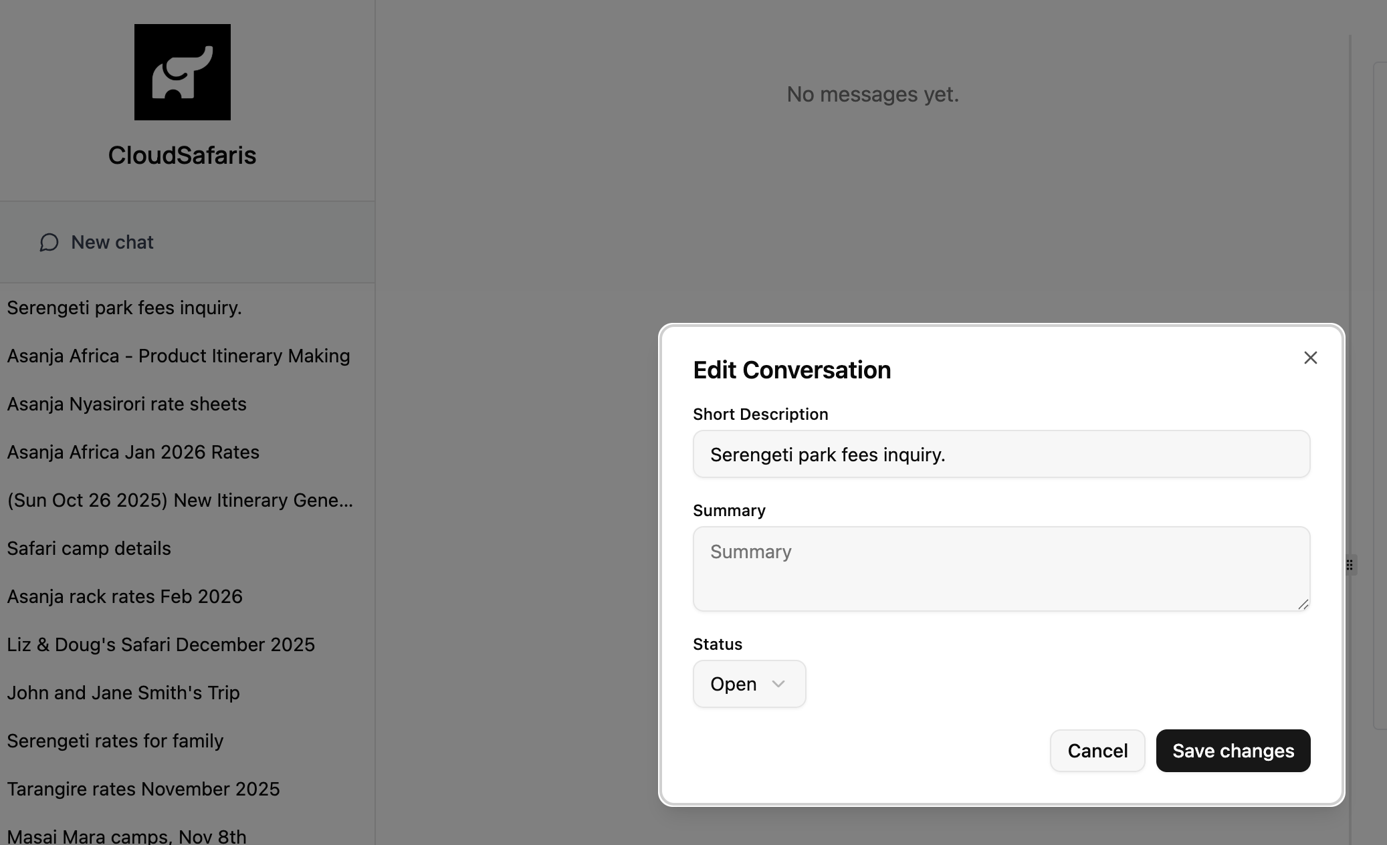Open Serengeti park fees inquiry conversation
Viewport: 1387px width, 845px height.
(124, 308)
